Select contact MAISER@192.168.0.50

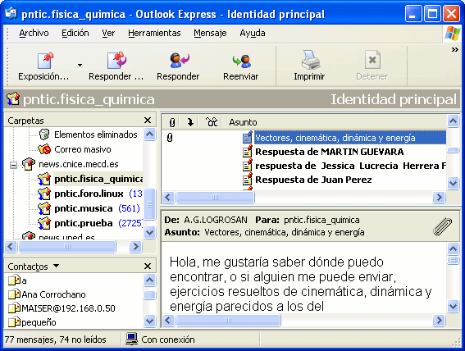[68, 308]
